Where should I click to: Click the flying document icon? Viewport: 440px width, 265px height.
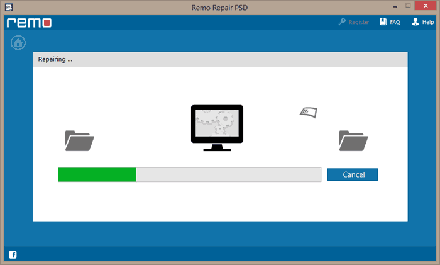[x=309, y=113]
